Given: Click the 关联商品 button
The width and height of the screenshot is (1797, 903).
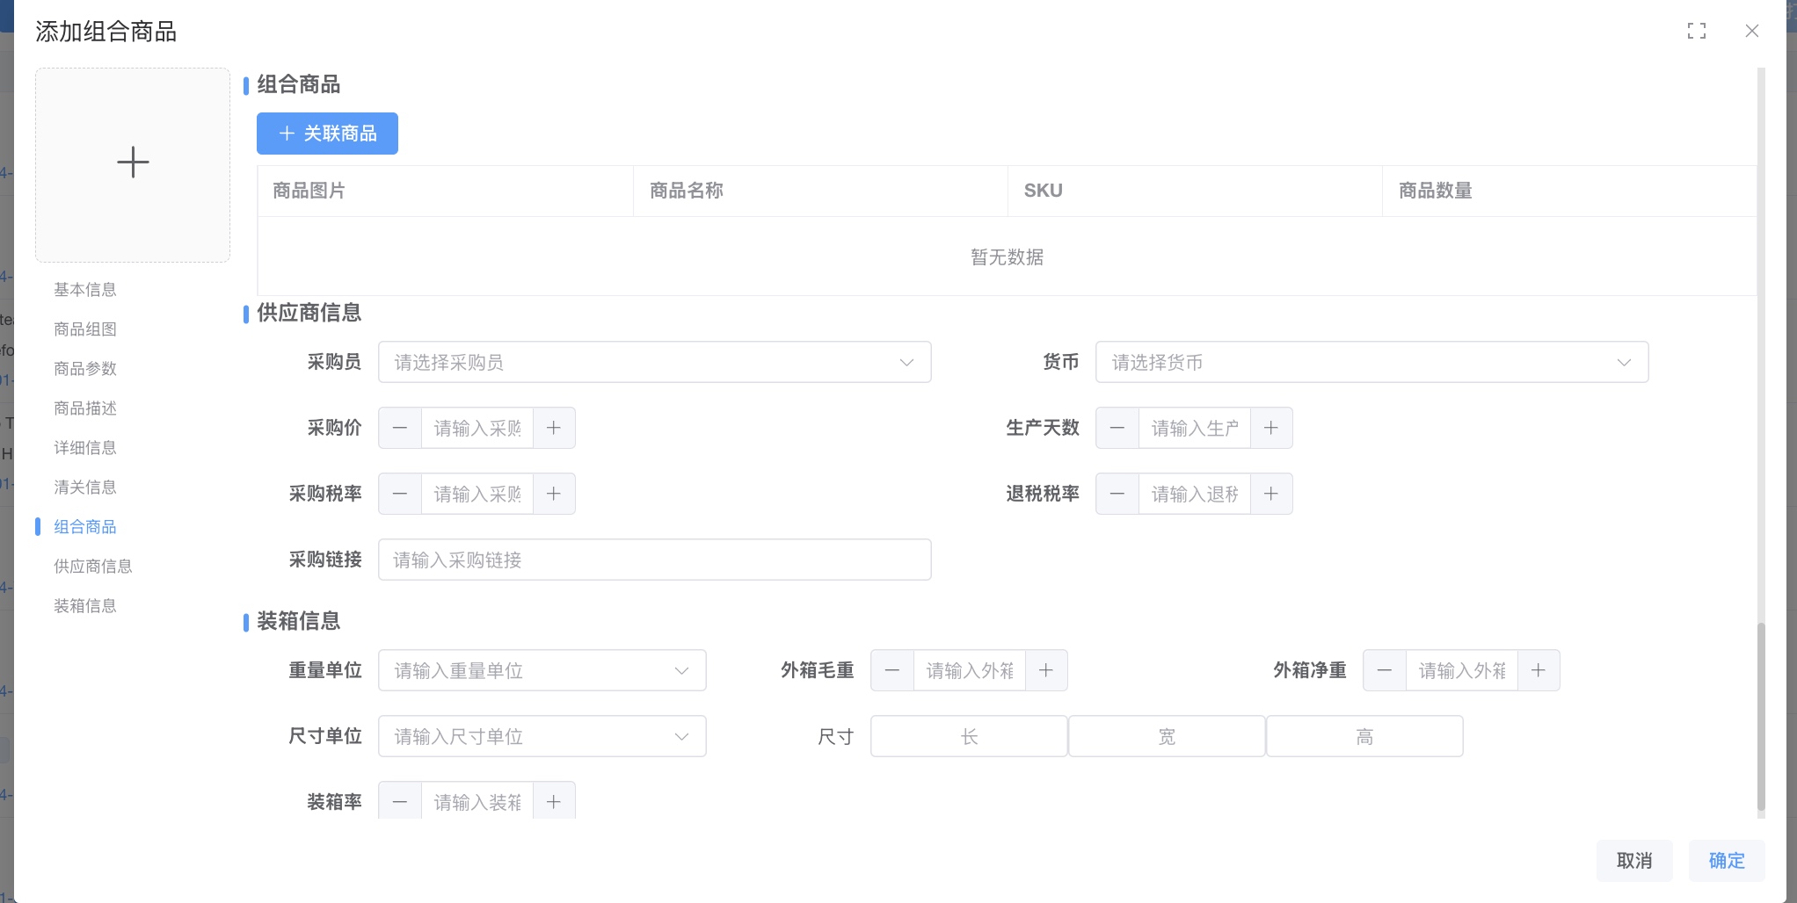Looking at the screenshot, I should (x=327, y=134).
